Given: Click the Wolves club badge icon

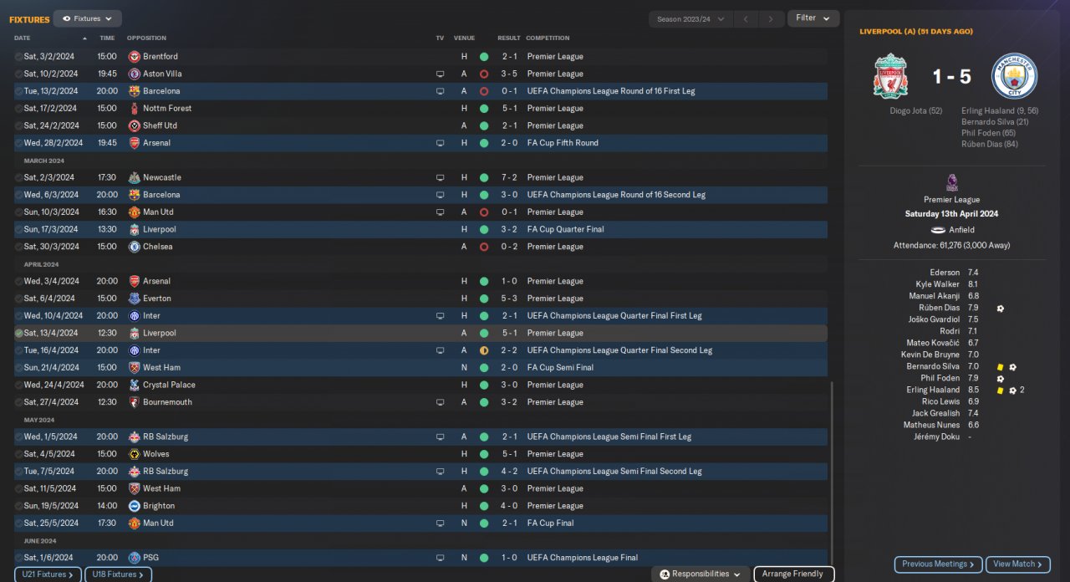Looking at the screenshot, I should tap(134, 454).
